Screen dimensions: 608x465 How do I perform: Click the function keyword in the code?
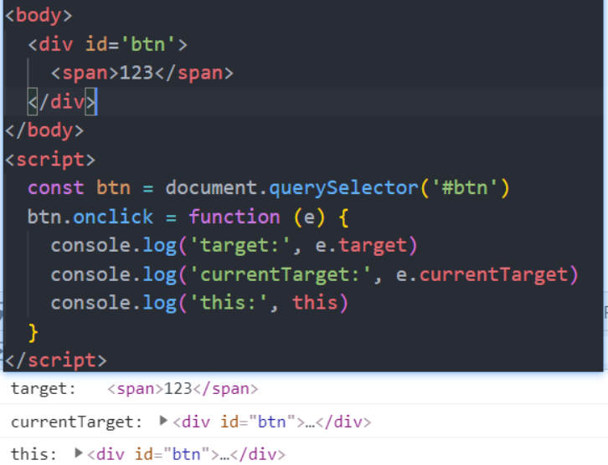(x=234, y=217)
